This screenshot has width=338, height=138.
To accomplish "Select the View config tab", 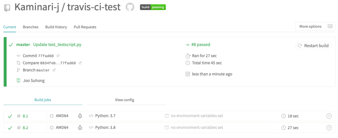I will [x=124, y=100].
